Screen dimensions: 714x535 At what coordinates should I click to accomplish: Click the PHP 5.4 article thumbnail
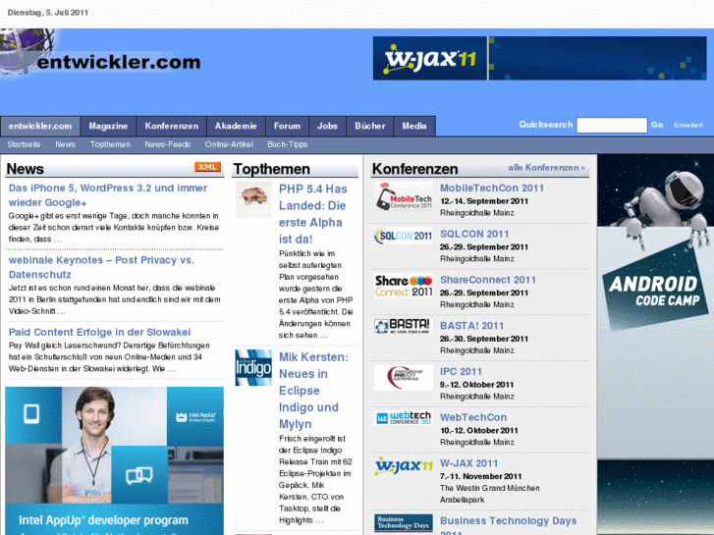tap(253, 199)
